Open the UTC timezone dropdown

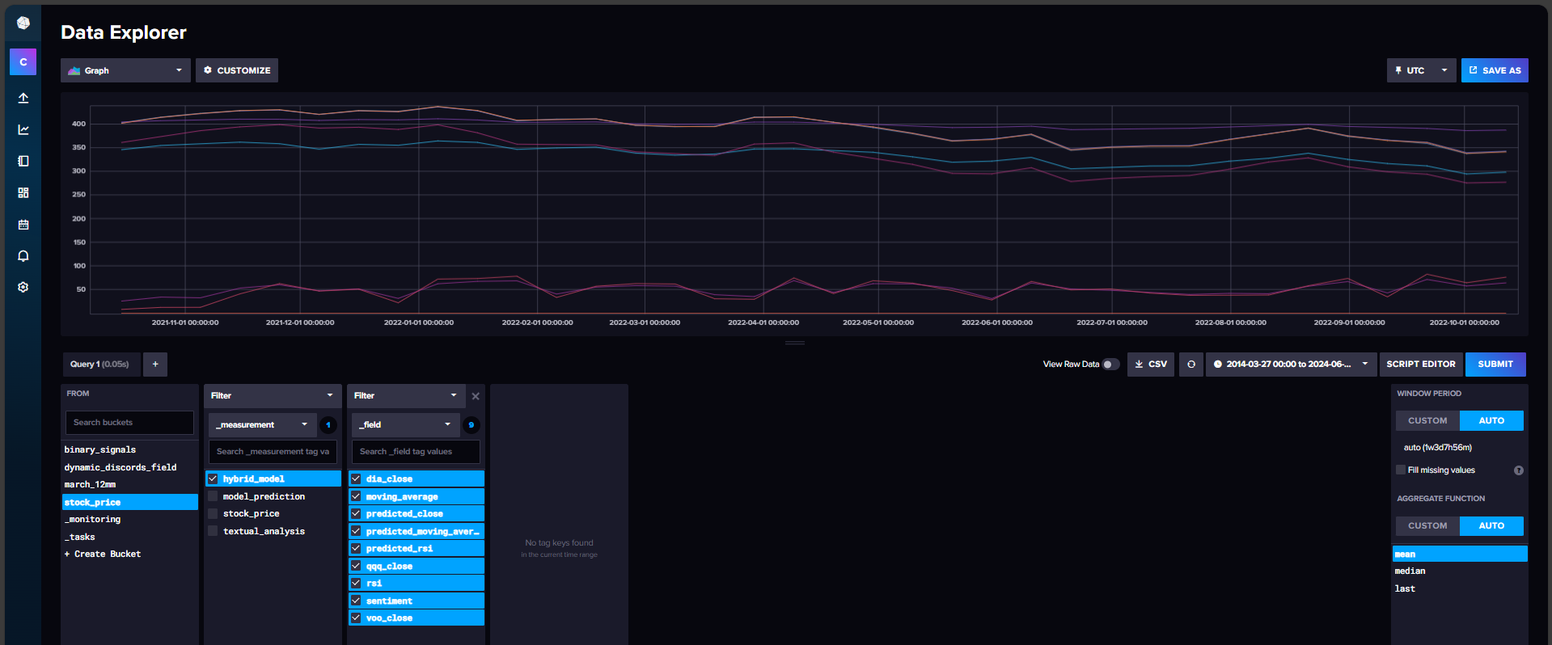coord(1421,70)
